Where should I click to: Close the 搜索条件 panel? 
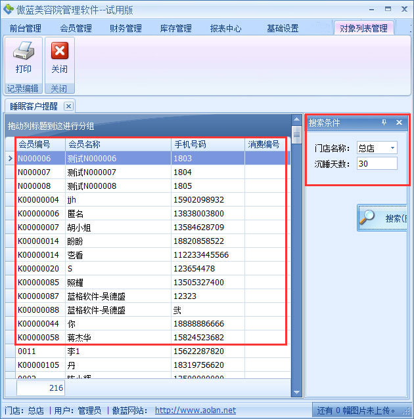[x=399, y=123]
